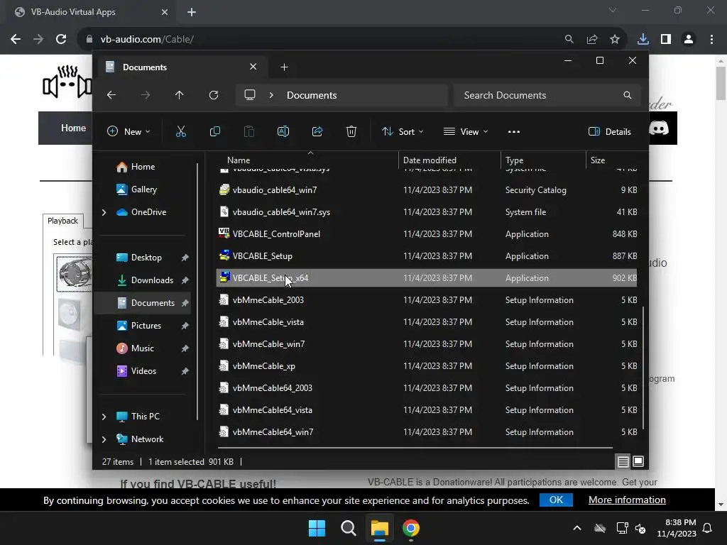This screenshot has width=727, height=545.
Task: Click File Explorer taskbar icon
Action: tap(379, 528)
